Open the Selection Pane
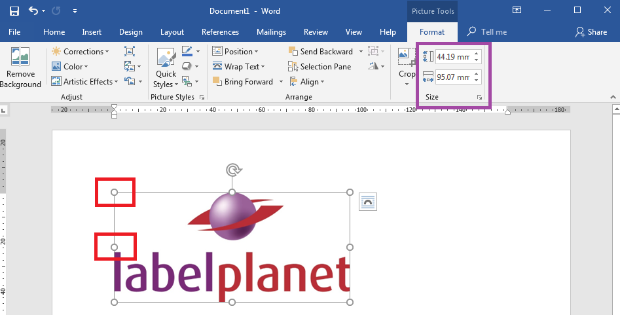This screenshot has width=620, height=315. (x=319, y=67)
